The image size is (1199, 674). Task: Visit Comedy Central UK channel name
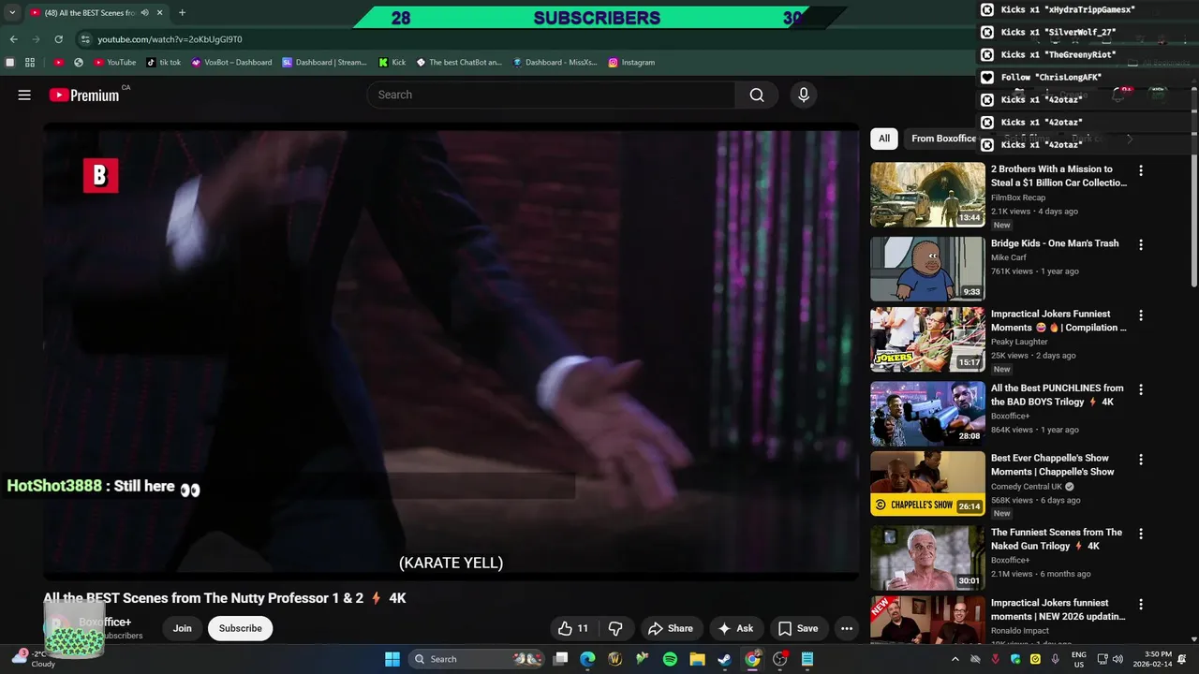1028,487
